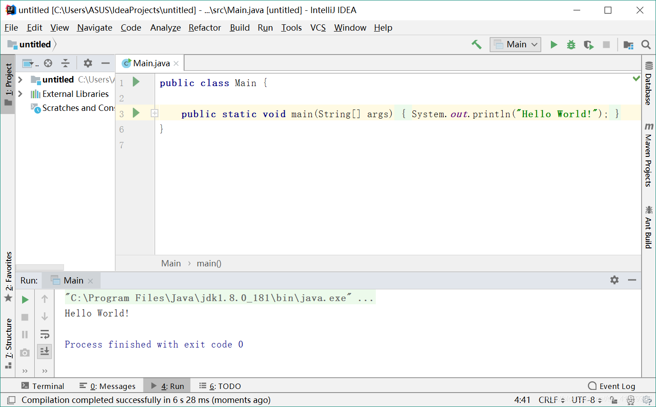Viewport: 656px width, 407px height.
Task: Open the File menu
Action: [11, 27]
